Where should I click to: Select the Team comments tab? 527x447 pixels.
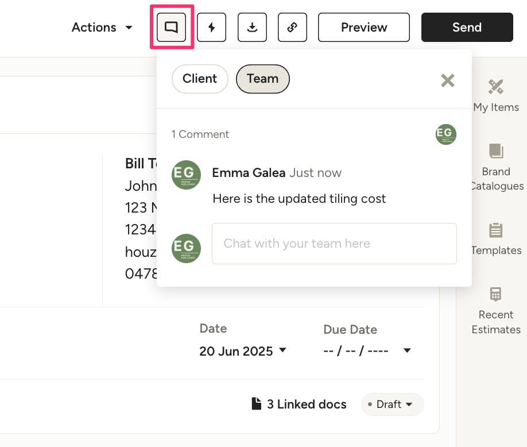(262, 79)
